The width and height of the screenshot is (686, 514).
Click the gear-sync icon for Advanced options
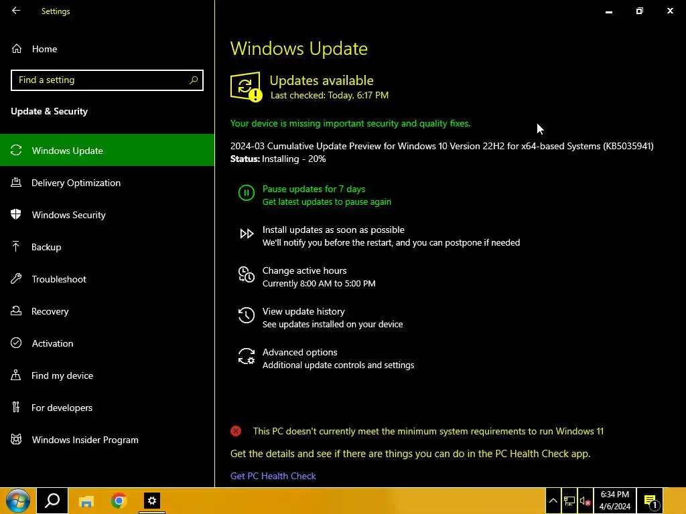247,356
